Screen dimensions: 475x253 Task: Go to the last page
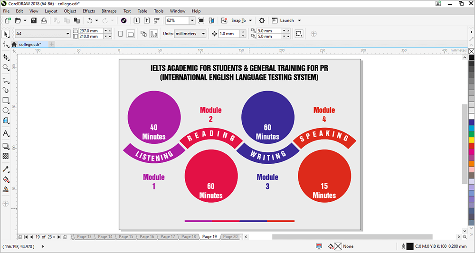[x=59, y=237]
